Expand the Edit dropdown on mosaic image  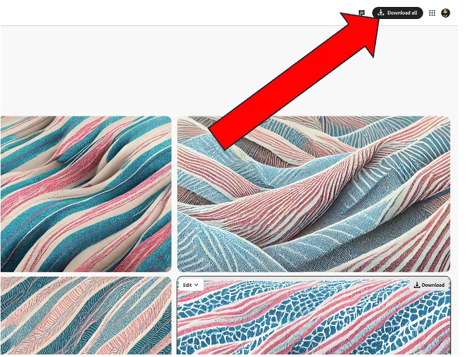coord(191,285)
